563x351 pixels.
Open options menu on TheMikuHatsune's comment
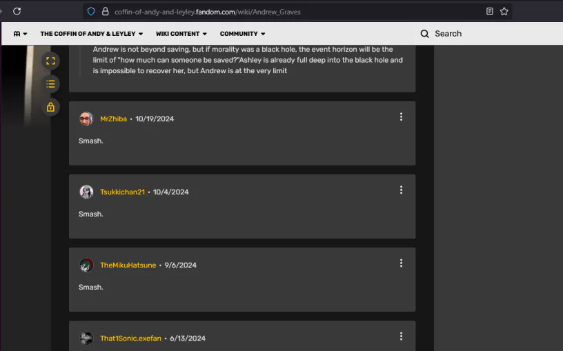[x=401, y=263]
